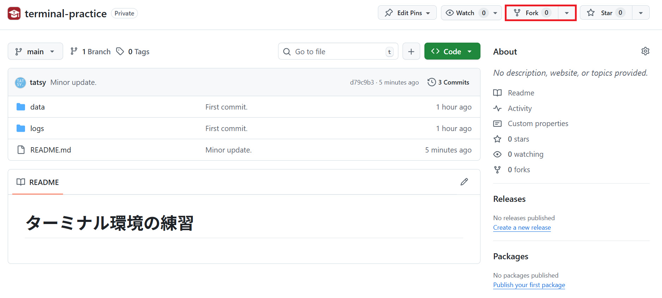
Task: View the 0 watching link
Action: pyautogui.click(x=526, y=154)
